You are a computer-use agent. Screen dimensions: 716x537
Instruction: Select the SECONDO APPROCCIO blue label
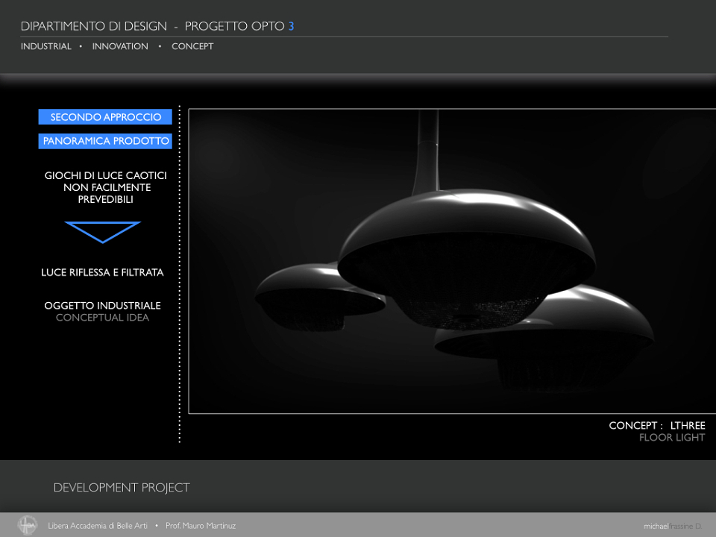105,117
